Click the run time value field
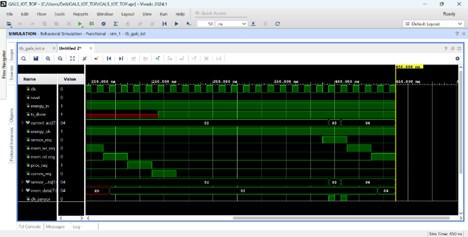Screen dimensions: 468x237 tap(205, 24)
